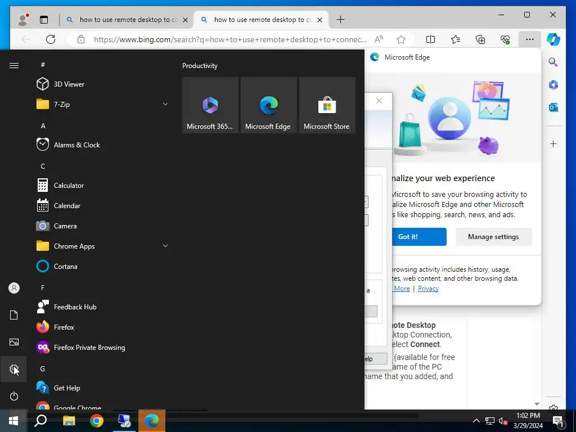Toggle Edge split screen
The width and height of the screenshot is (576, 432).
click(430, 39)
